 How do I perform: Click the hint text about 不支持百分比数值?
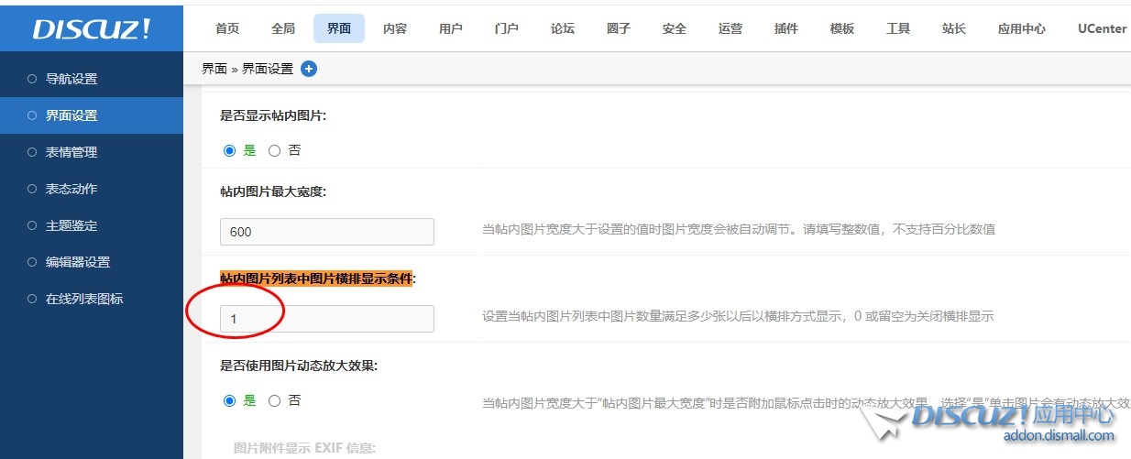coord(739,229)
